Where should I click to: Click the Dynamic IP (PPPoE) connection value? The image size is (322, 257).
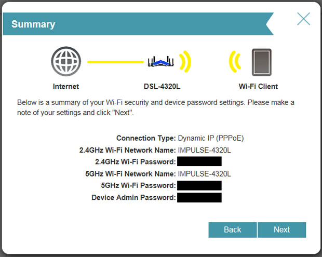[211, 138]
